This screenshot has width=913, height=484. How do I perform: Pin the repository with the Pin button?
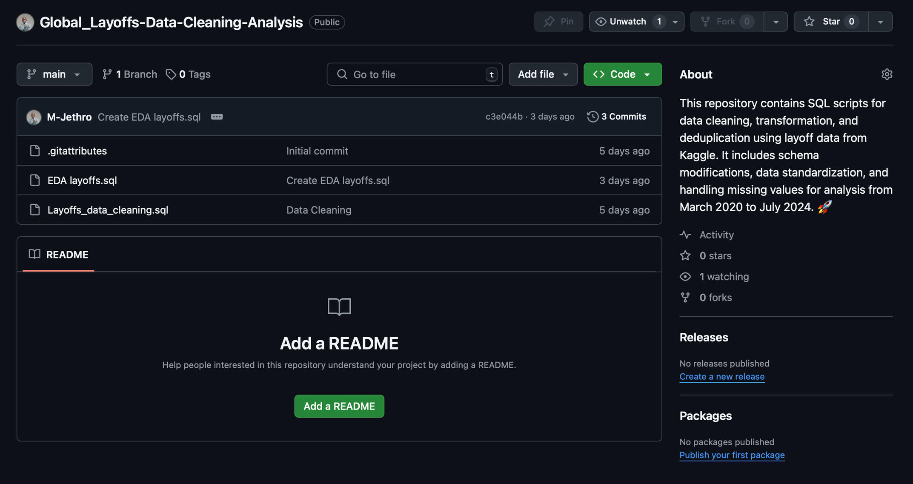558,22
